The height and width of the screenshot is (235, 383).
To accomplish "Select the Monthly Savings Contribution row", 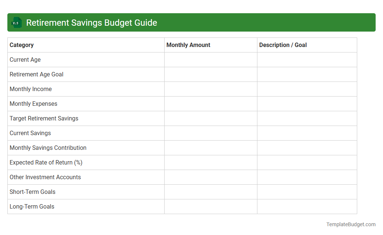I will [48, 148].
